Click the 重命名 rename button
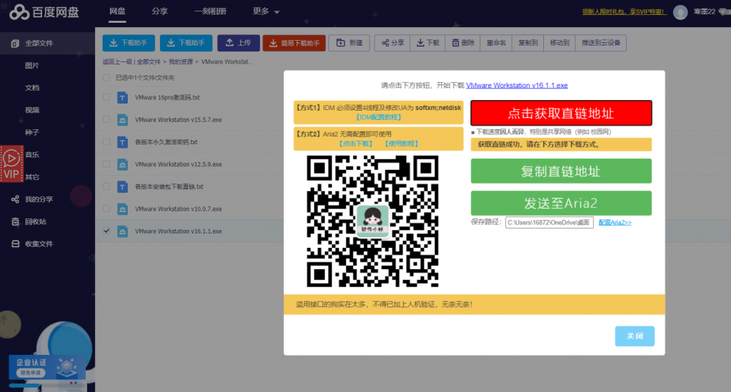 coord(496,43)
